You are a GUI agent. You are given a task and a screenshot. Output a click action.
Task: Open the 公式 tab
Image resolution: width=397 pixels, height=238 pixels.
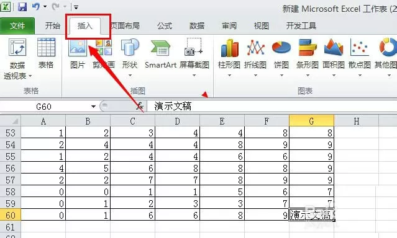pos(165,26)
